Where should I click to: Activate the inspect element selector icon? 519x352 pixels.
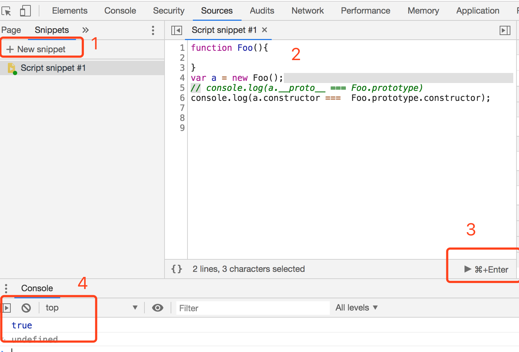tap(6, 11)
